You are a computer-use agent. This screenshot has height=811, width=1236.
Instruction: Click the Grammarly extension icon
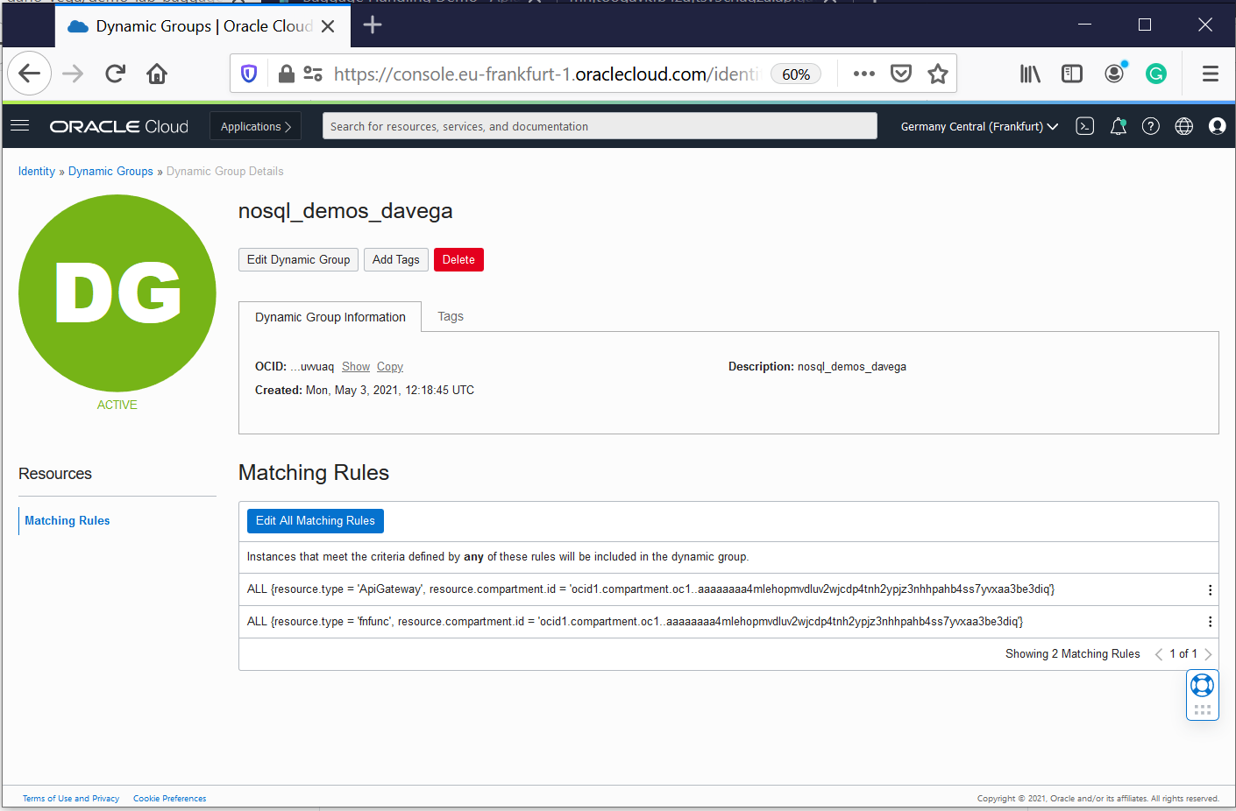[x=1156, y=74]
